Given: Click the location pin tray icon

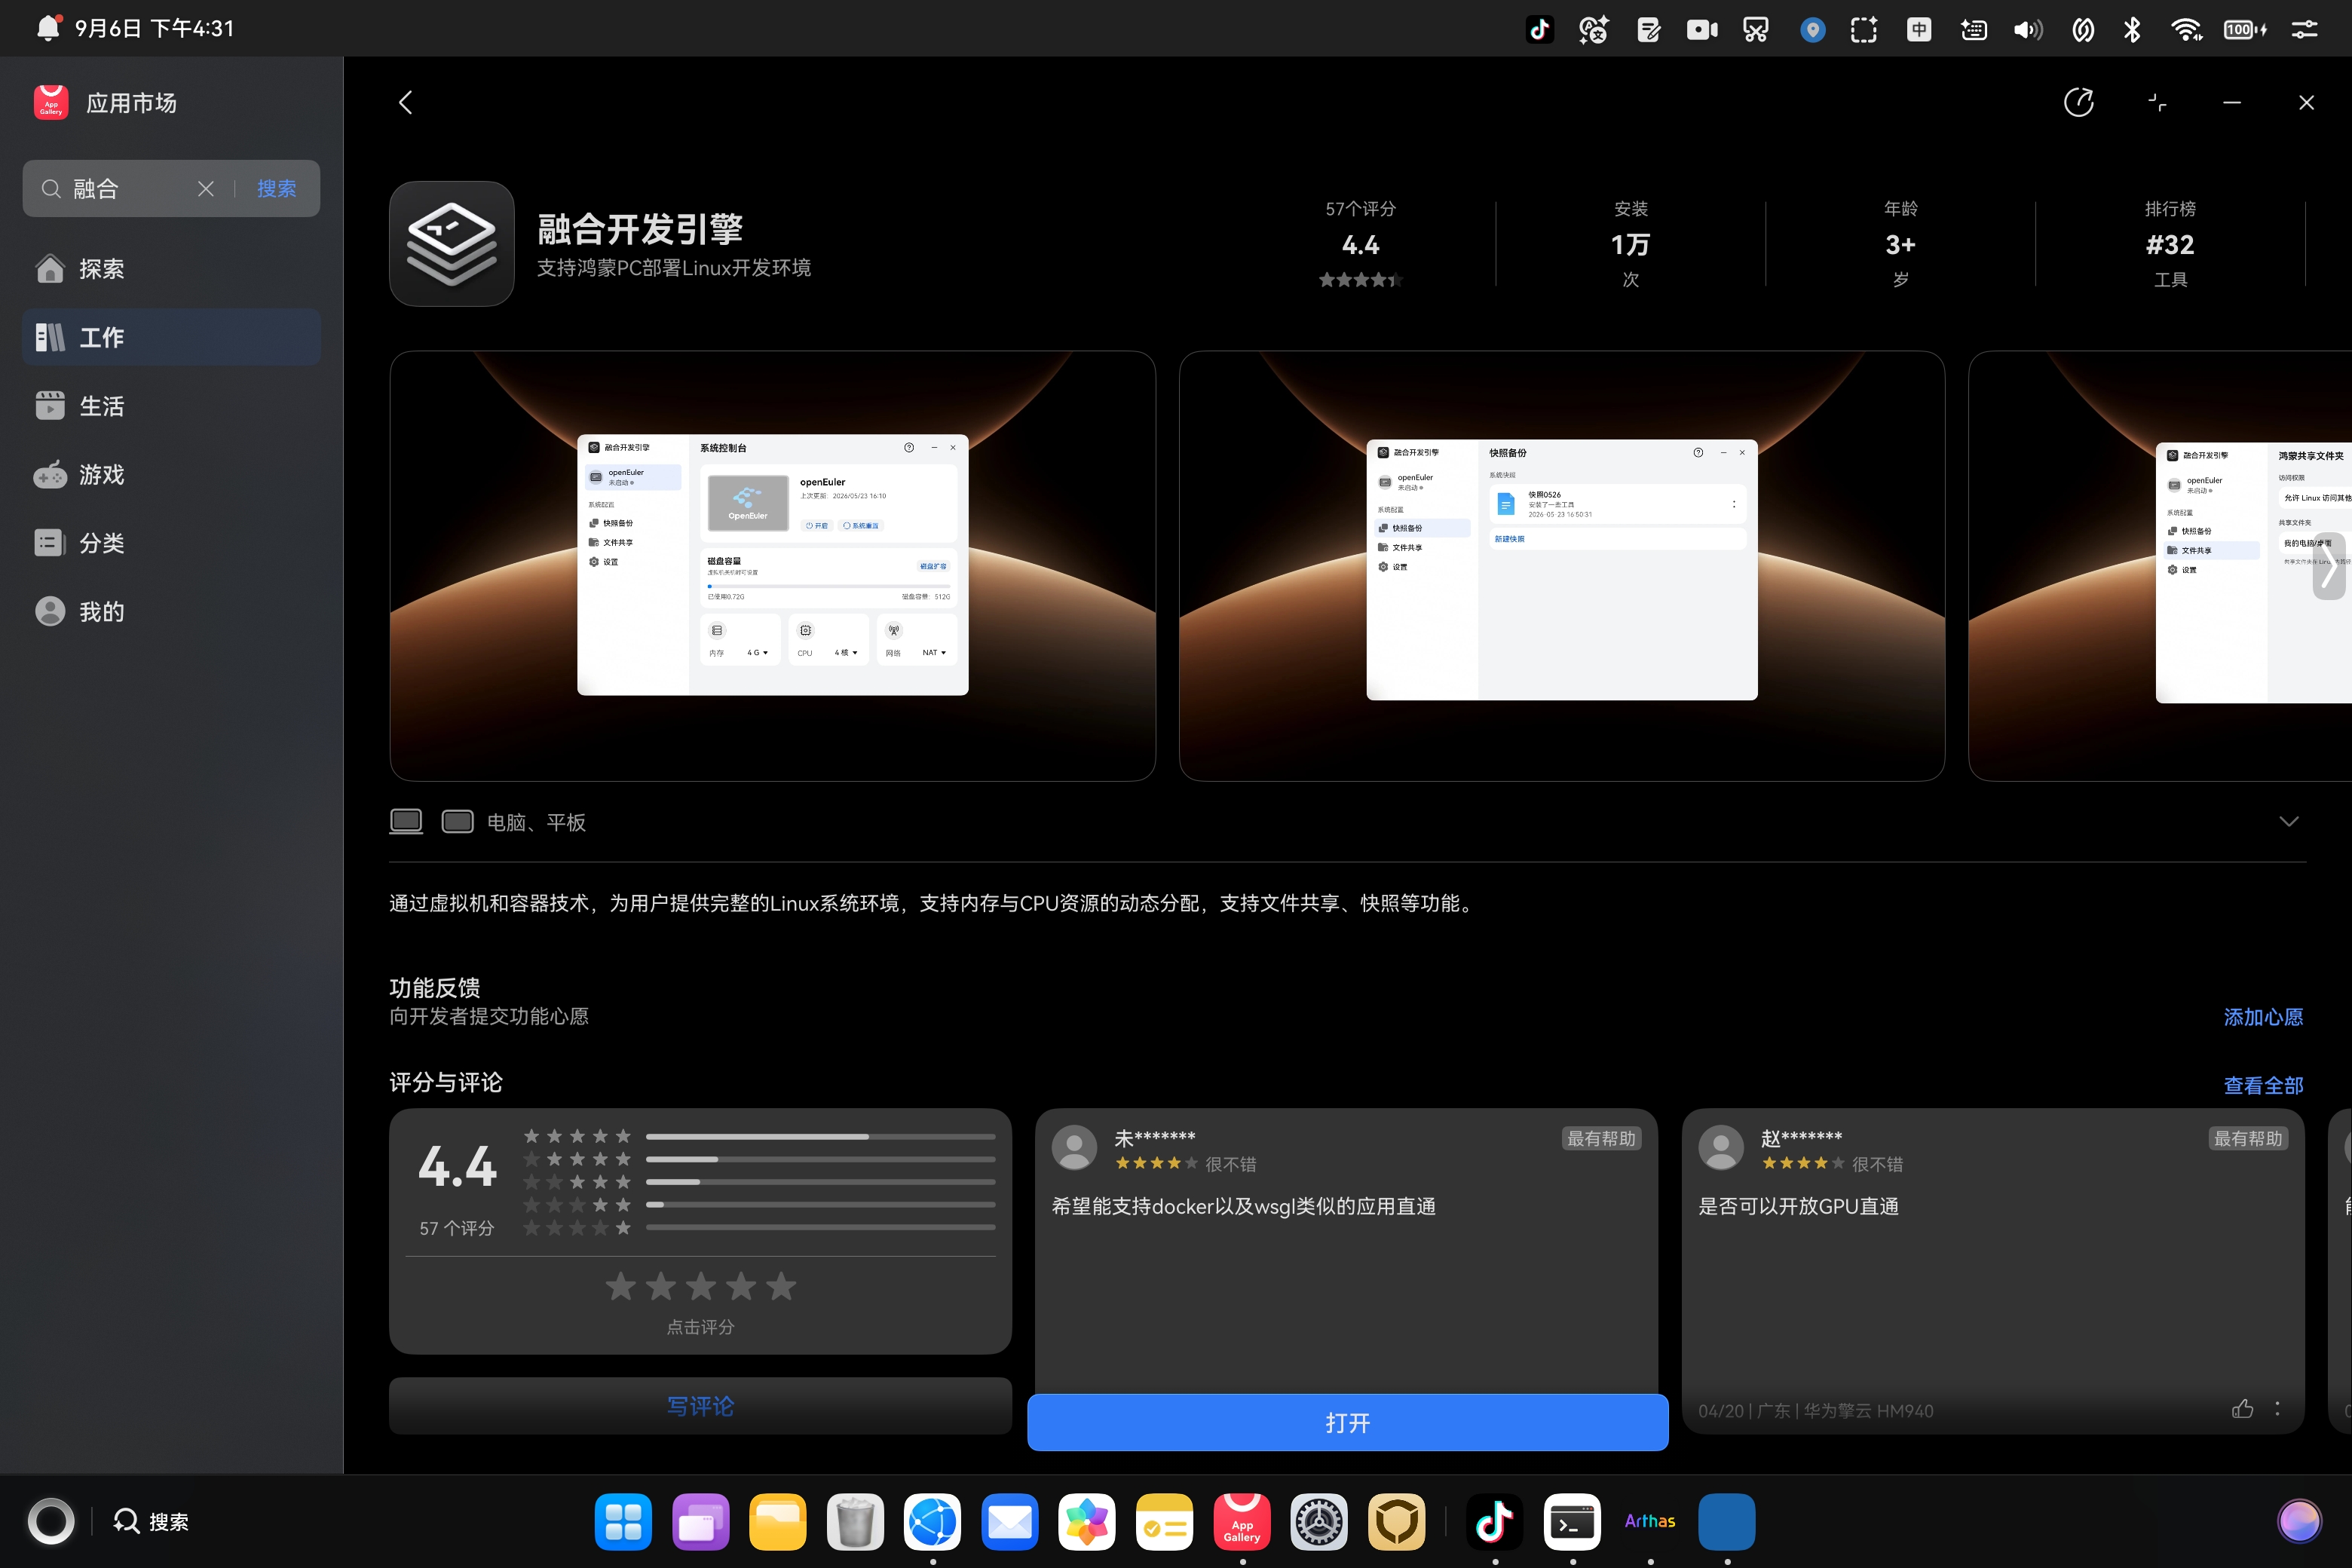Looking at the screenshot, I should (x=1812, y=29).
